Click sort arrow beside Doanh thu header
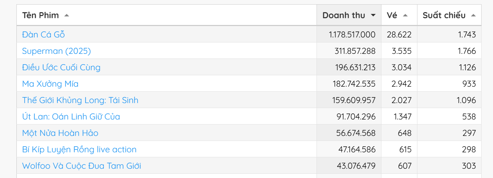 coord(373,15)
